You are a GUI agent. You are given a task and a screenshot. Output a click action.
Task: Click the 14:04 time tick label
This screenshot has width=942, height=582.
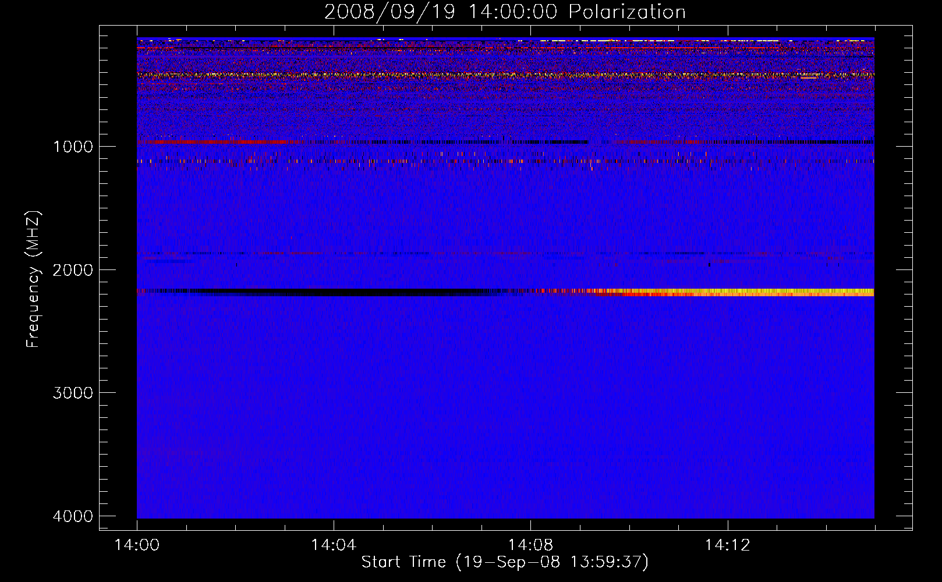tap(334, 545)
